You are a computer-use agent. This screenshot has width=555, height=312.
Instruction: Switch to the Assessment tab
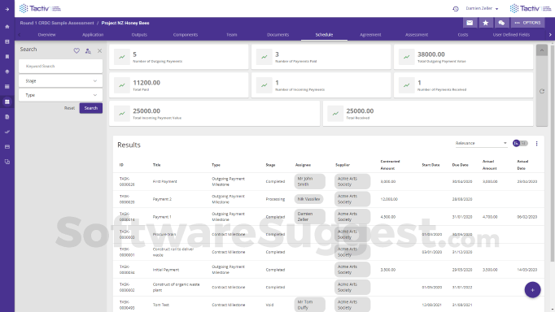[x=417, y=35]
